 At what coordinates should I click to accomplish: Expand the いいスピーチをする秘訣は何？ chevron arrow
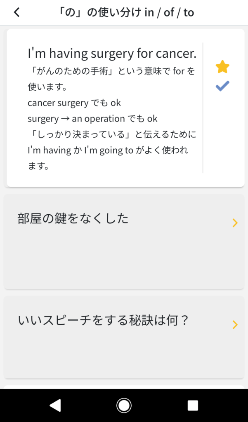coord(235,325)
